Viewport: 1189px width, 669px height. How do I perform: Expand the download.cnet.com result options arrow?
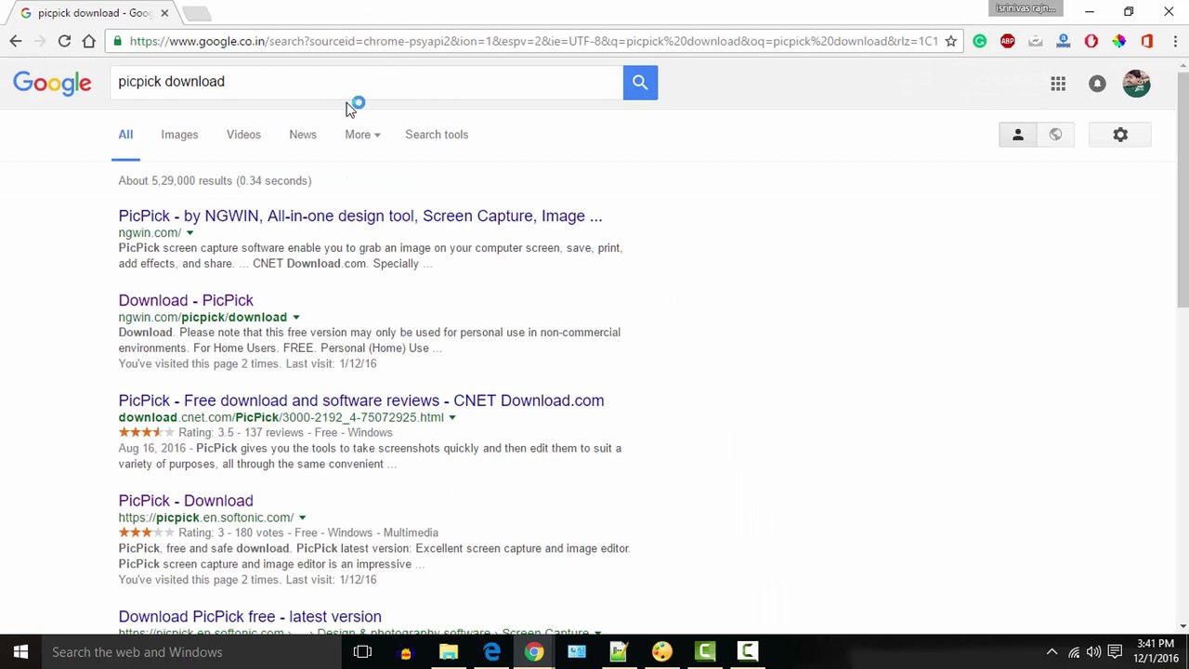(x=452, y=418)
